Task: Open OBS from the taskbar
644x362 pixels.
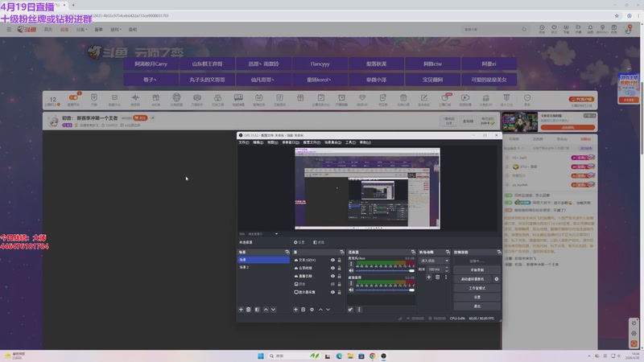Action: tap(383, 356)
